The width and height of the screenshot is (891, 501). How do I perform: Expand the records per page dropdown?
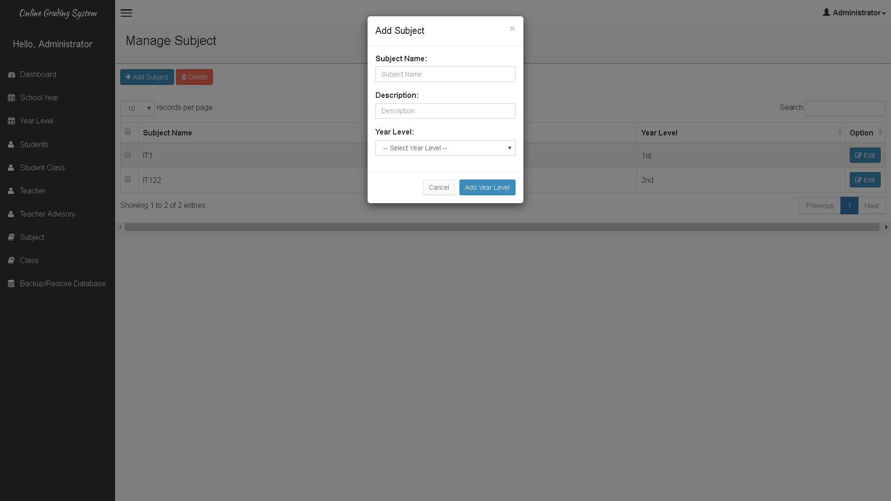point(137,108)
